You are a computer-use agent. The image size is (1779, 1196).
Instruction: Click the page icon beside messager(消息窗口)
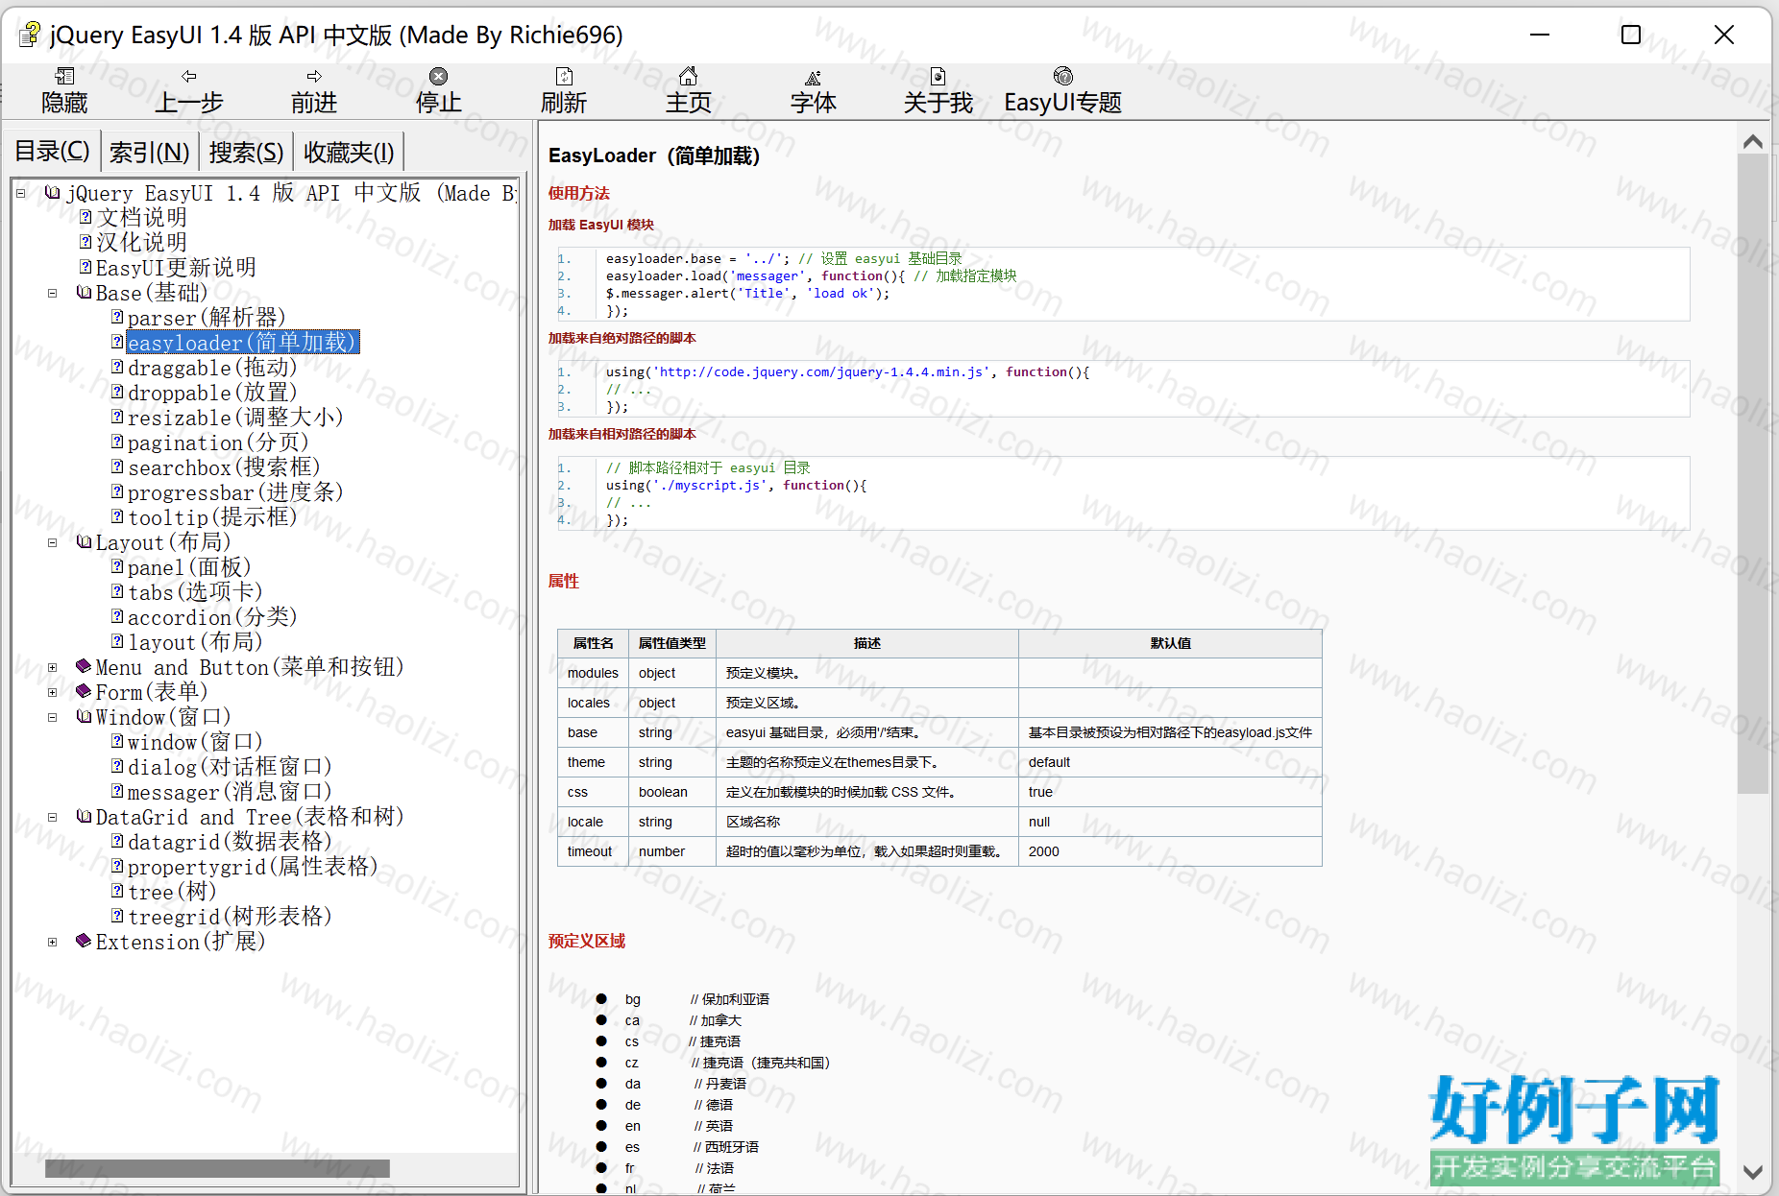coord(117,792)
